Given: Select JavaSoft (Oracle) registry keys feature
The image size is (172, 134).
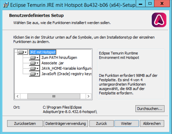Looking at the screenshot, I should click(66, 74).
